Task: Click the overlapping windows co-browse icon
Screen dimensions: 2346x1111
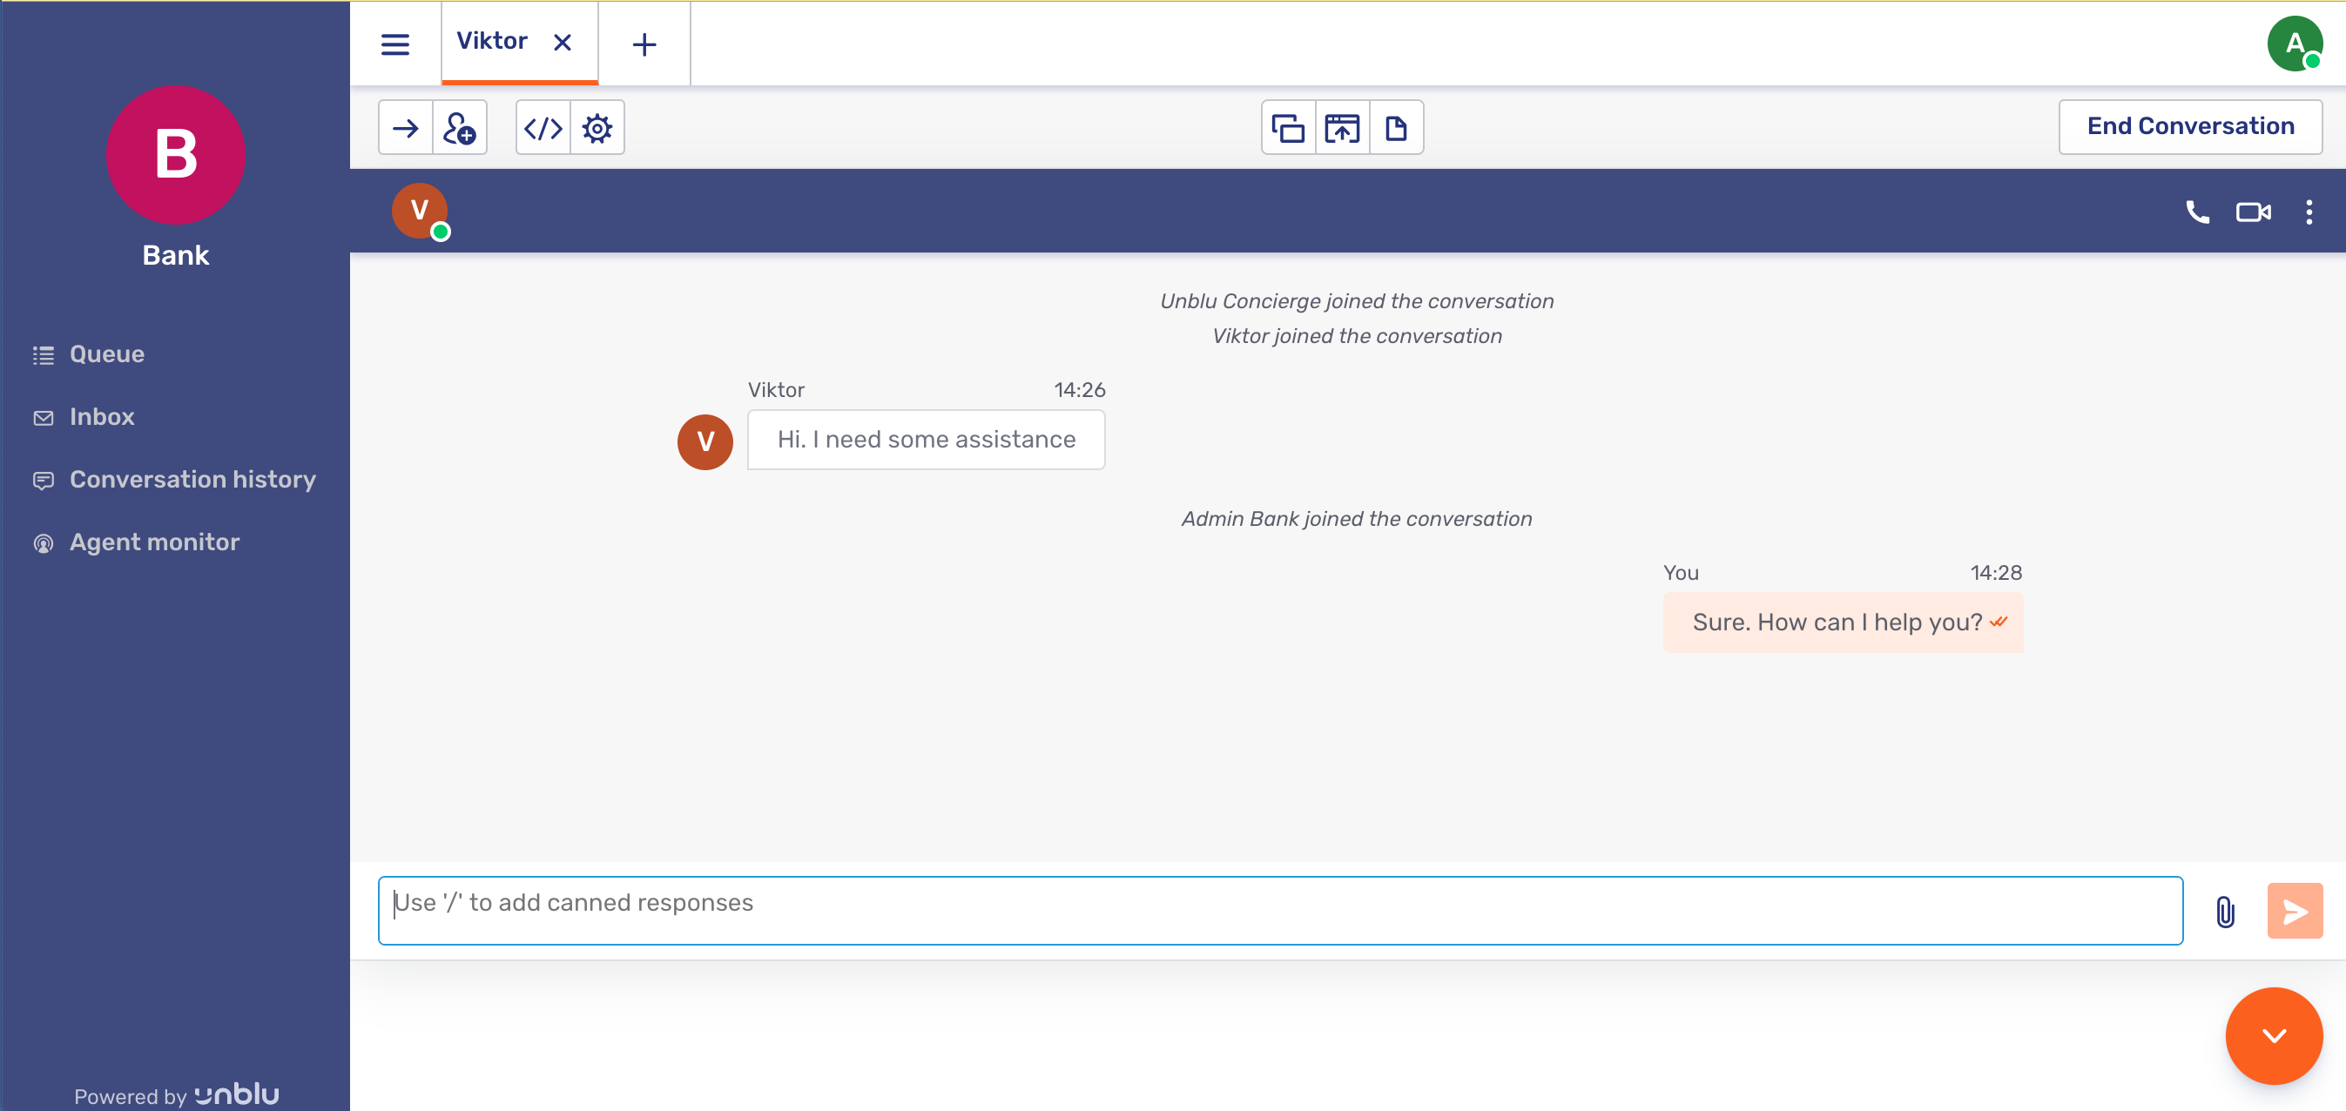Action: [1288, 127]
